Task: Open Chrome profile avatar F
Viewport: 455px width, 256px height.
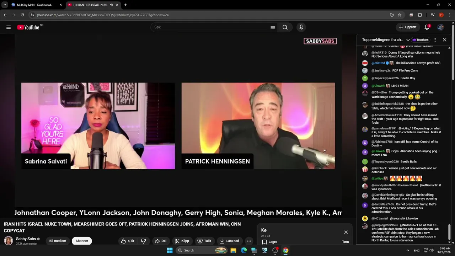Action: [441, 15]
